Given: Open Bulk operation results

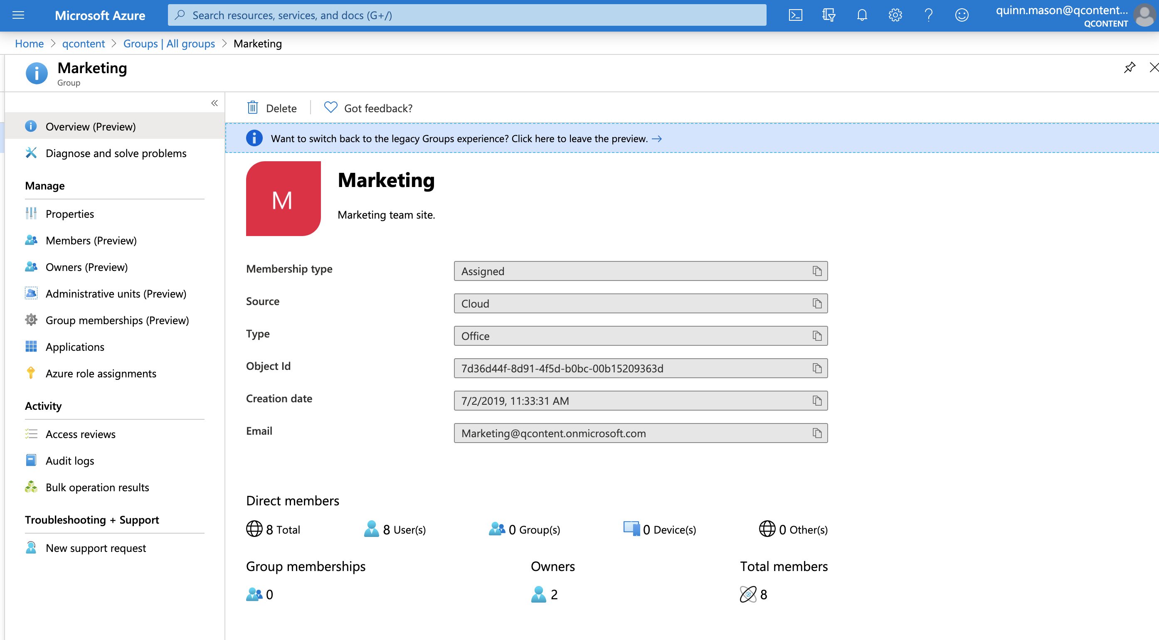Looking at the screenshot, I should click(115, 487).
